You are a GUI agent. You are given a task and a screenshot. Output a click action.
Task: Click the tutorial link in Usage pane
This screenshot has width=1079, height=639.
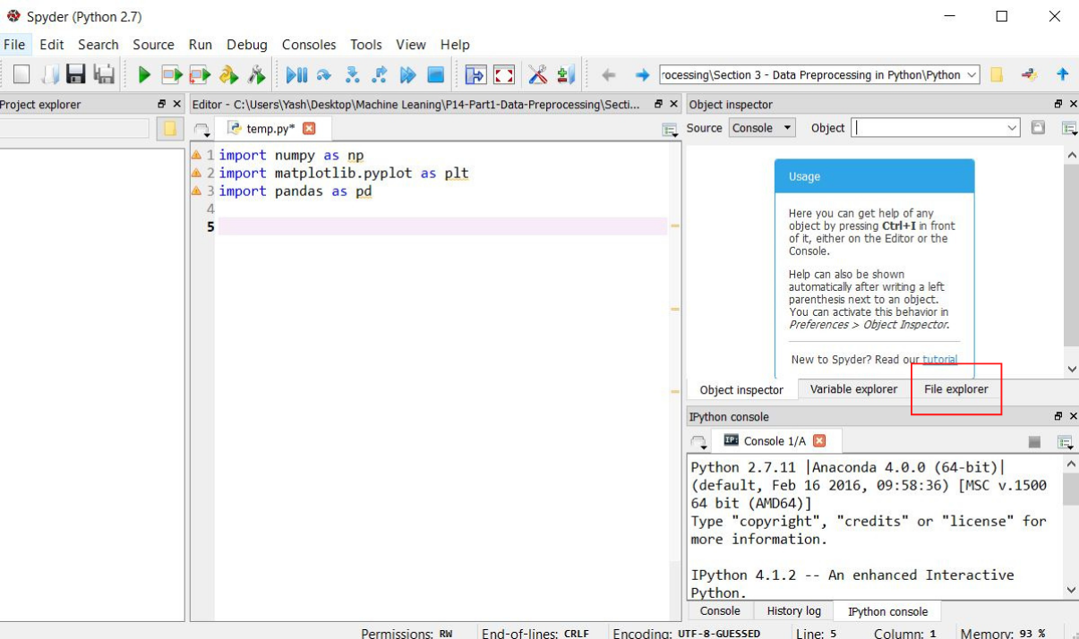(x=937, y=359)
